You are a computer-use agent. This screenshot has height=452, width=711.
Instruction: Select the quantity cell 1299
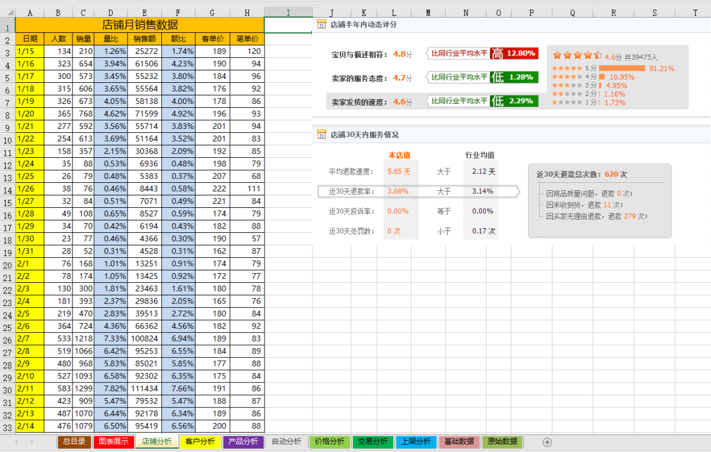83,389
